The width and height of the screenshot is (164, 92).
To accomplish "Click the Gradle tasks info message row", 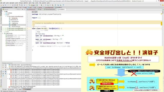I will pyautogui.click(x=20, y=65).
